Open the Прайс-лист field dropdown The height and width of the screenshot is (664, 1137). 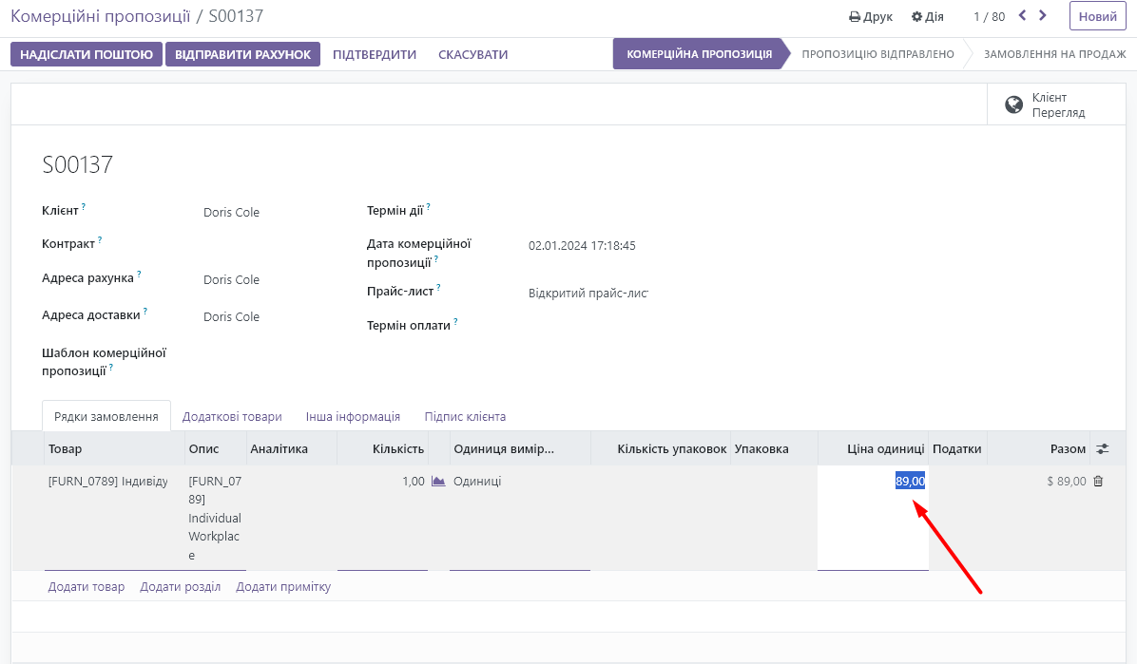588,293
